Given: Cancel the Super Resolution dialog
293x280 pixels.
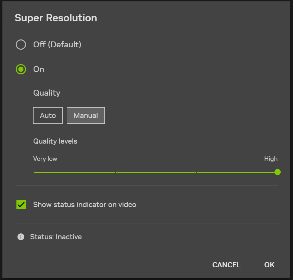Looking at the screenshot, I should pos(226,265).
